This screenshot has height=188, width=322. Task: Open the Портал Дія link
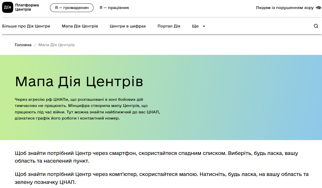[x=169, y=26]
